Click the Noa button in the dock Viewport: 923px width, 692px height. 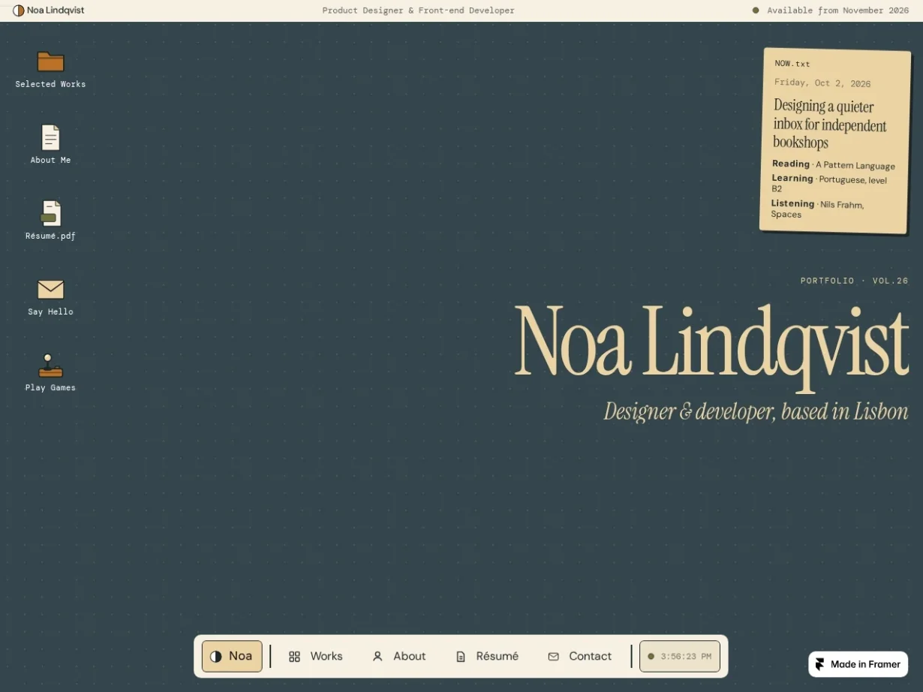[232, 656]
